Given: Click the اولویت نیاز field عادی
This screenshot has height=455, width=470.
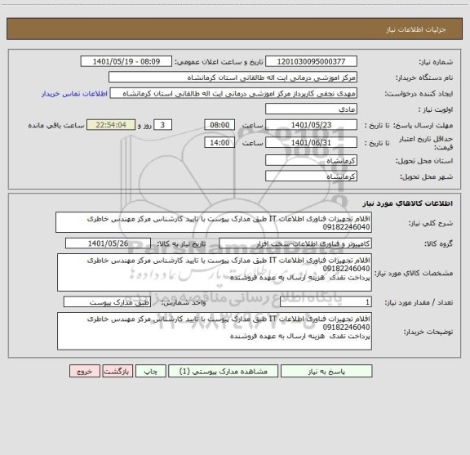Looking at the screenshot, I should tap(311, 109).
